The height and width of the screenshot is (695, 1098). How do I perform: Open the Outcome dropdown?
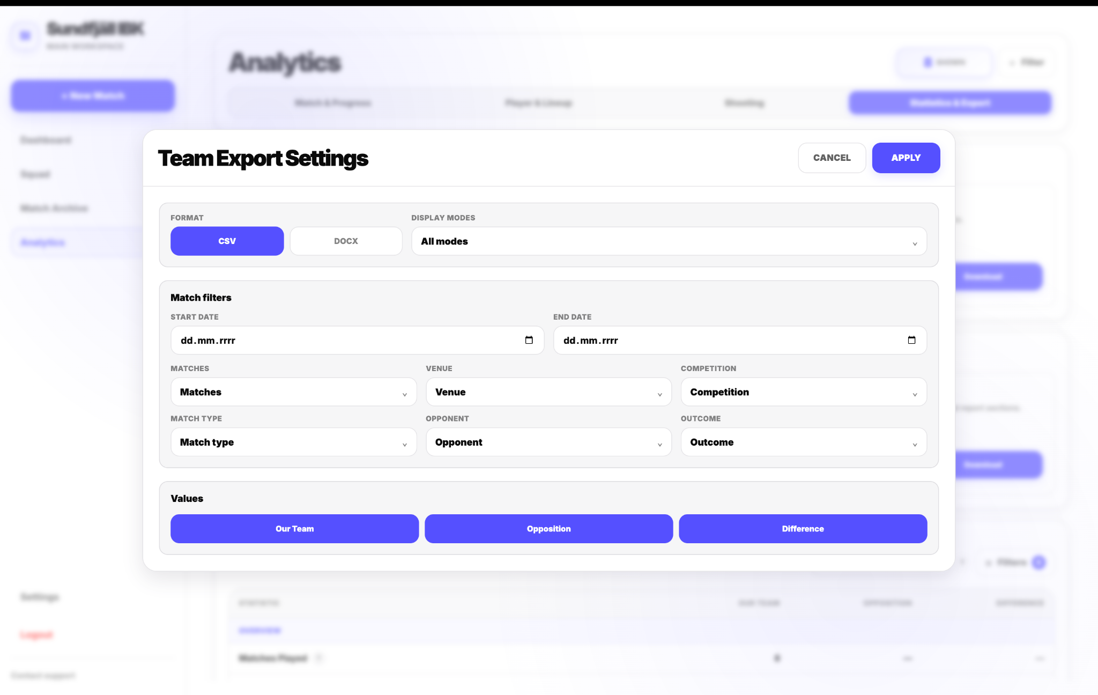803,442
